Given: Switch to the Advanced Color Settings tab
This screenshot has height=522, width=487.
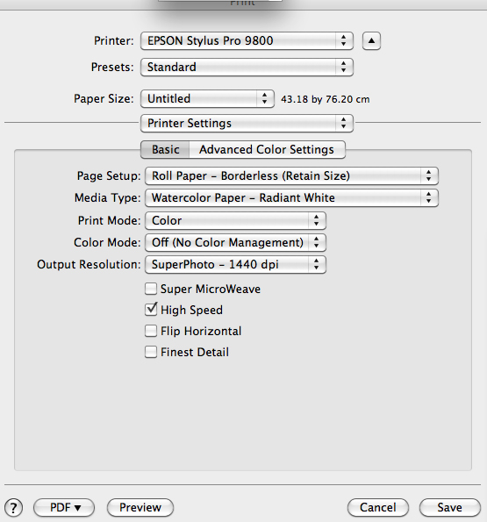Looking at the screenshot, I should coord(267,150).
